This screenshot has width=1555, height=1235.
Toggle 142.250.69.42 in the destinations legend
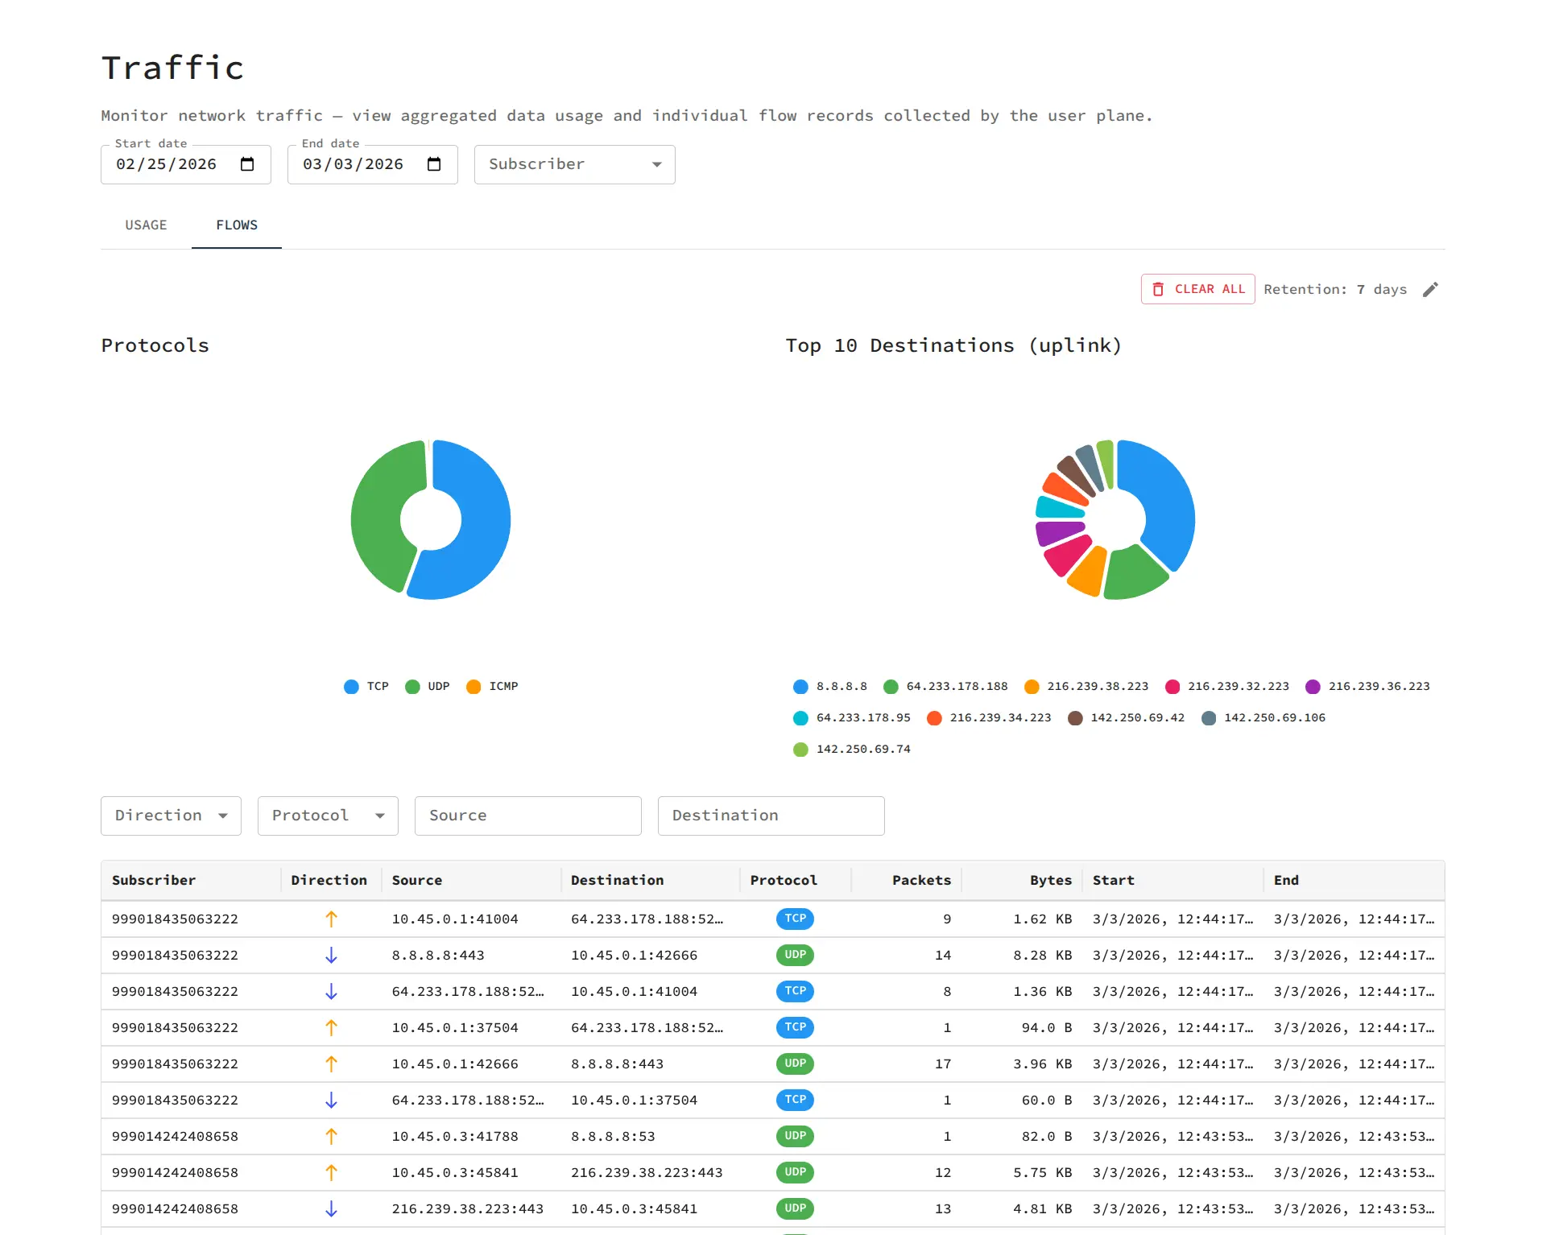[x=1126, y=718]
